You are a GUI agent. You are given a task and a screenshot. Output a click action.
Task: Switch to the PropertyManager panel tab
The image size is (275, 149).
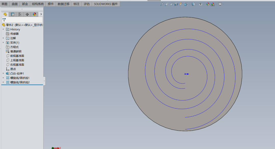pos(12,15)
